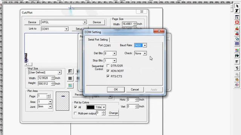Click the Device button left of HPGL
The width and height of the screenshot is (241, 135).
[x=32, y=22]
